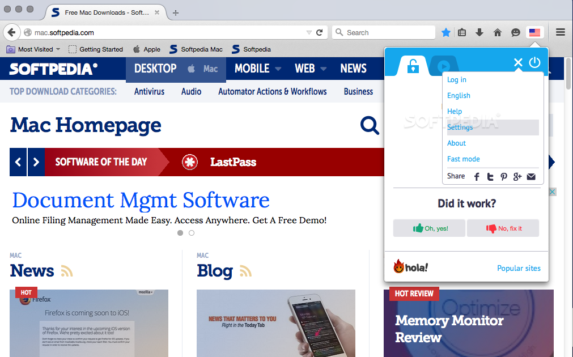Show next Software of the Day
Image resolution: width=573 pixels, height=357 pixels.
pyautogui.click(x=36, y=162)
